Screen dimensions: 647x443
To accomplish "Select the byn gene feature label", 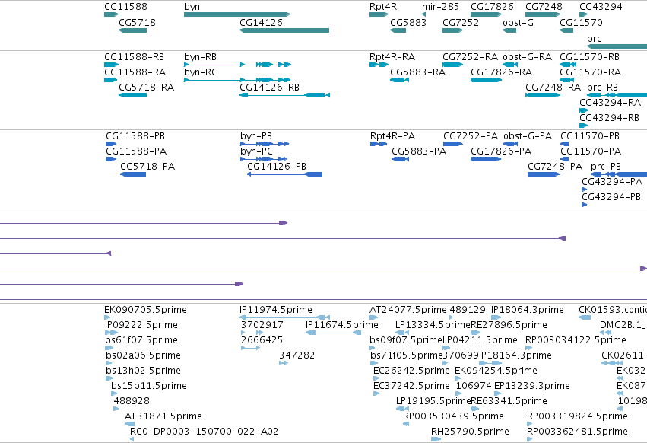I will coord(192,7).
